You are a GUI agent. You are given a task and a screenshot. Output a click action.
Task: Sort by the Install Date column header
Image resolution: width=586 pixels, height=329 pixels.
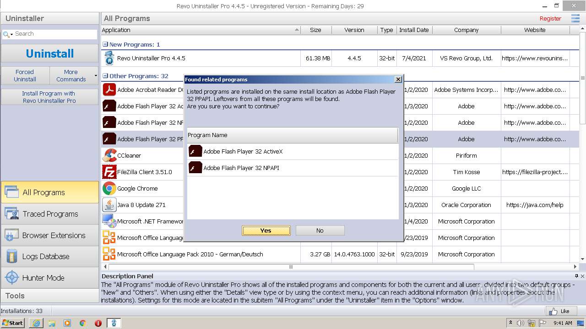[x=414, y=30]
